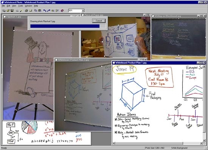Open help with the red book icon
208x150 pixels.
[x=62, y=11]
